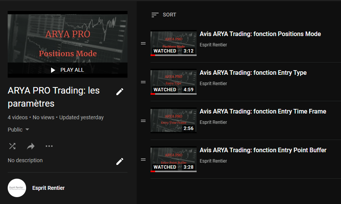Shuffle the playlist
Viewport: 341px width, 204px height.
pyautogui.click(x=12, y=146)
